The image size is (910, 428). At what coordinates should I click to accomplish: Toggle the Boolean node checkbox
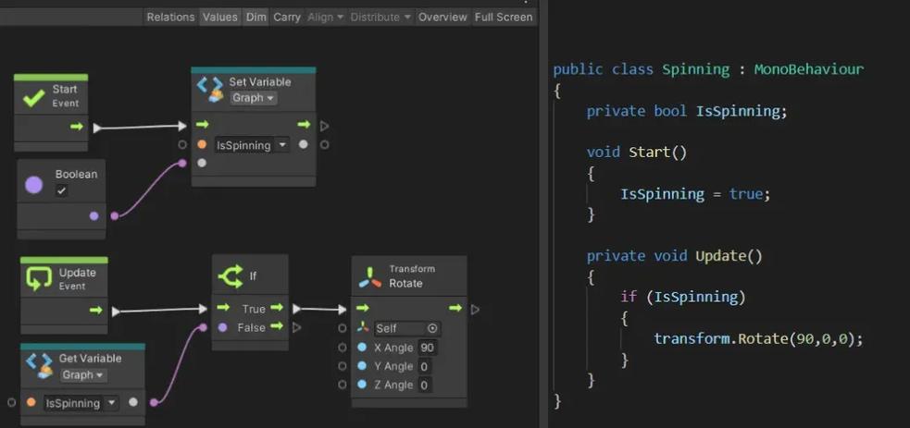(61, 190)
